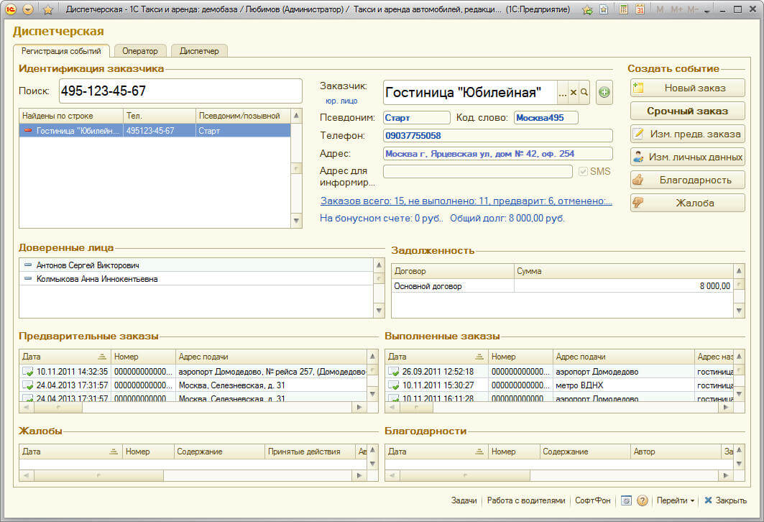Click the Новый заказ button

click(687, 88)
